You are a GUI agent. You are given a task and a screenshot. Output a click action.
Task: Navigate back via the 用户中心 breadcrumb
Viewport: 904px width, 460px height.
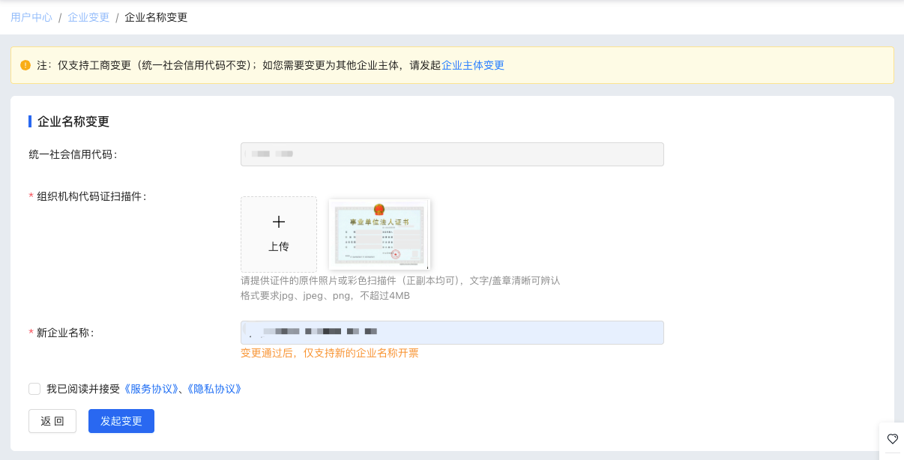click(31, 16)
